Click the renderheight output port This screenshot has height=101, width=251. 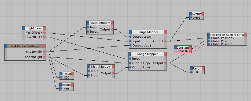click(x=44, y=57)
